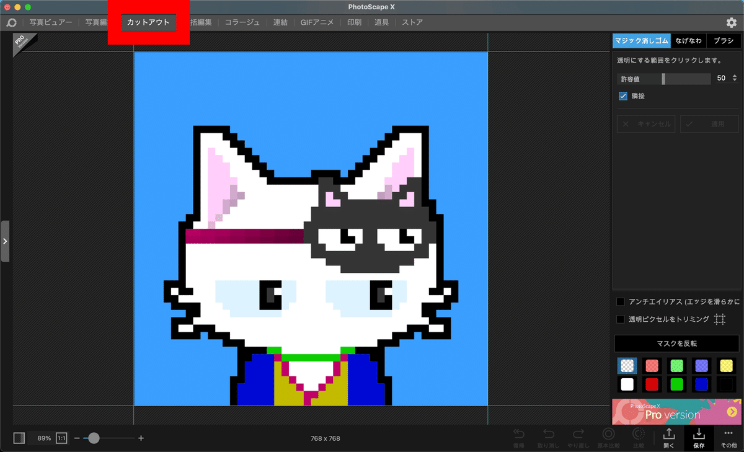Switch to the 印刷 tab
The image size is (744, 452).
(354, 22)
